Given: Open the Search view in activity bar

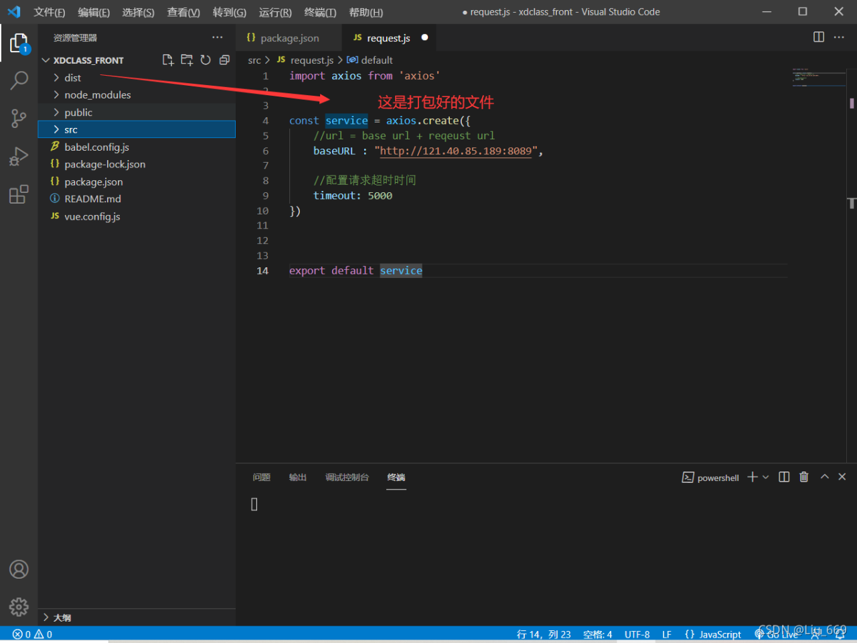Looking at the screenshot, I should [19, 80].
